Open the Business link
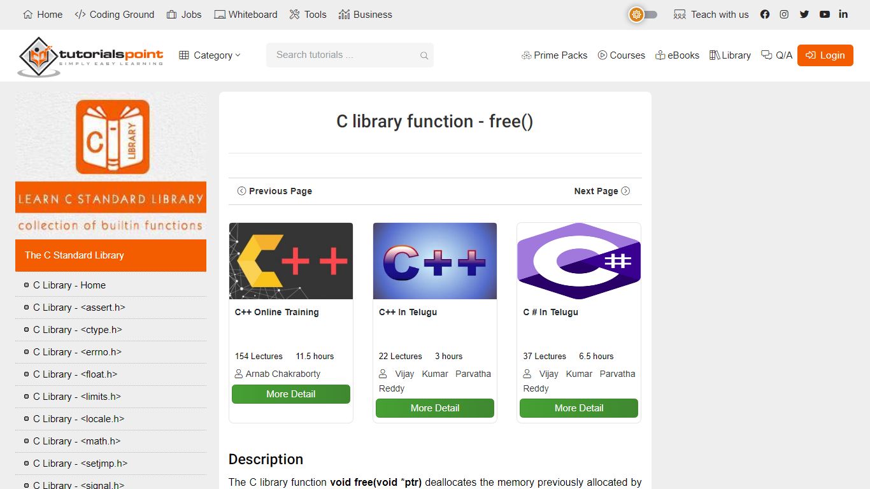This screenshot has width=870, height=489. pyautogui.click(x=366, y=15)
